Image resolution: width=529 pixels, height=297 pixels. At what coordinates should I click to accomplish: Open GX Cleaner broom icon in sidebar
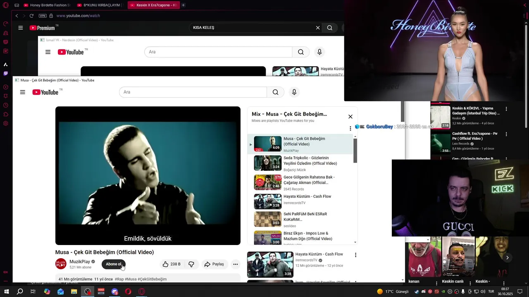click(x=5, y=33)
